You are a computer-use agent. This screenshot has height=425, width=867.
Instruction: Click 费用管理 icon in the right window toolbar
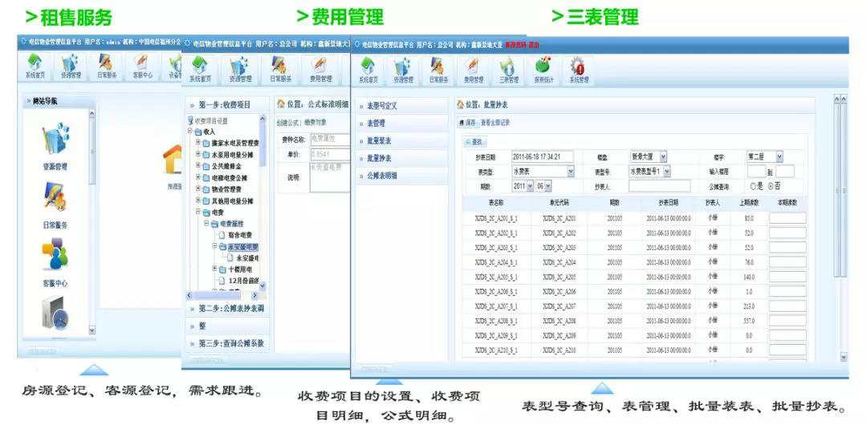click(474, 71)
